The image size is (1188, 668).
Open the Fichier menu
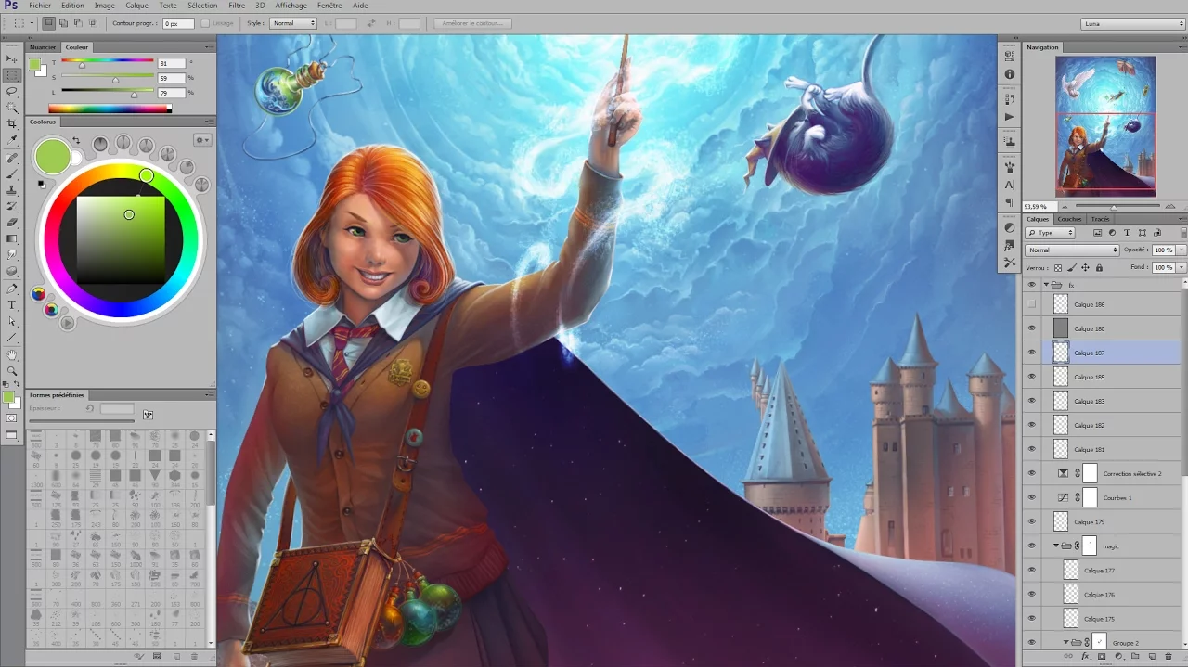point(40,6)
